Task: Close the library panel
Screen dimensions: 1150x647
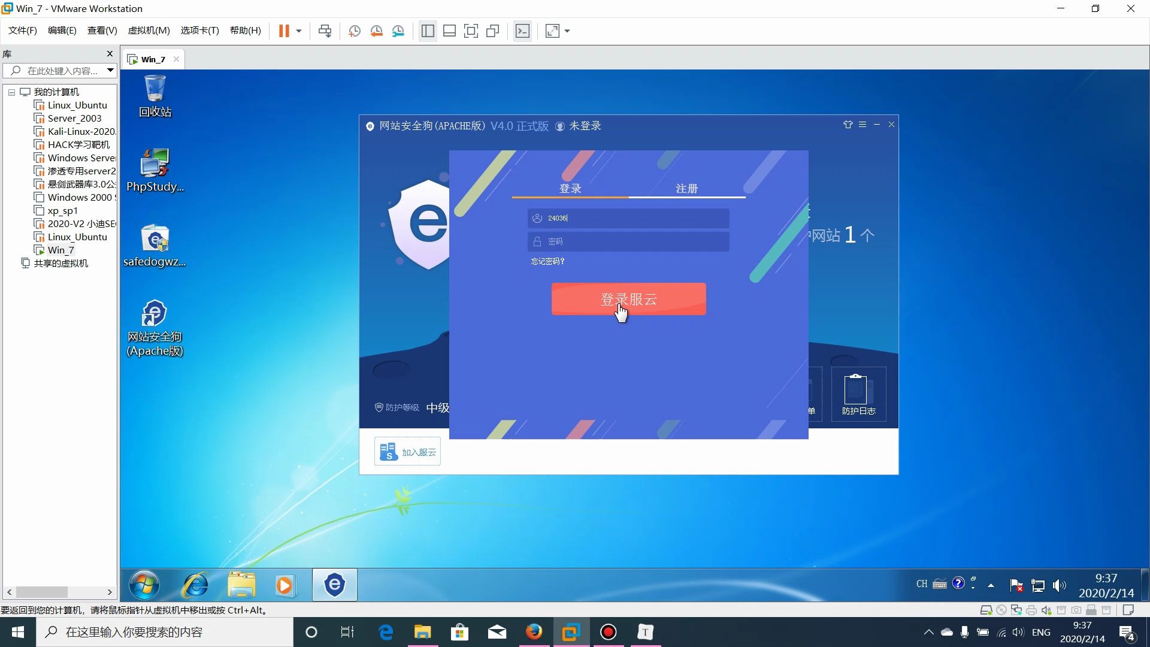Action: click(x=110, y=53)
